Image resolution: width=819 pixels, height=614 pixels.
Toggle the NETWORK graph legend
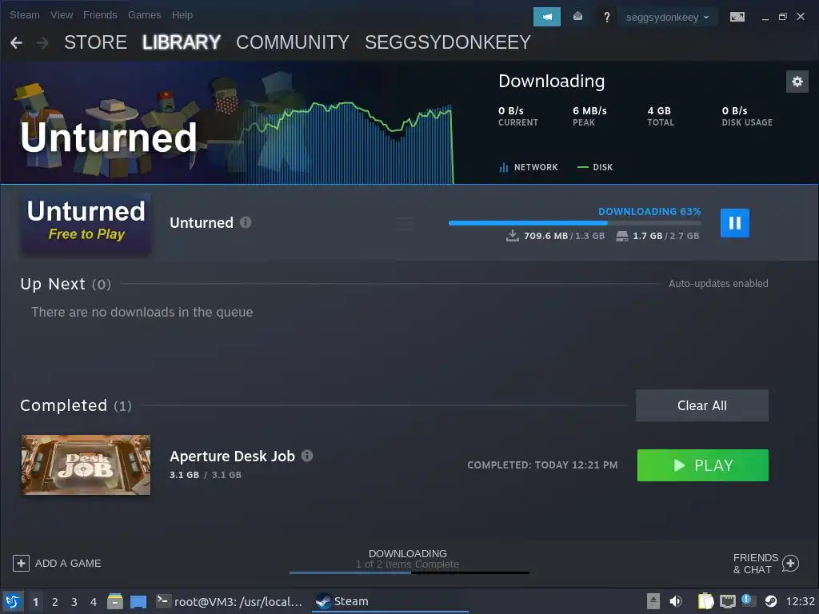[528, 167]
